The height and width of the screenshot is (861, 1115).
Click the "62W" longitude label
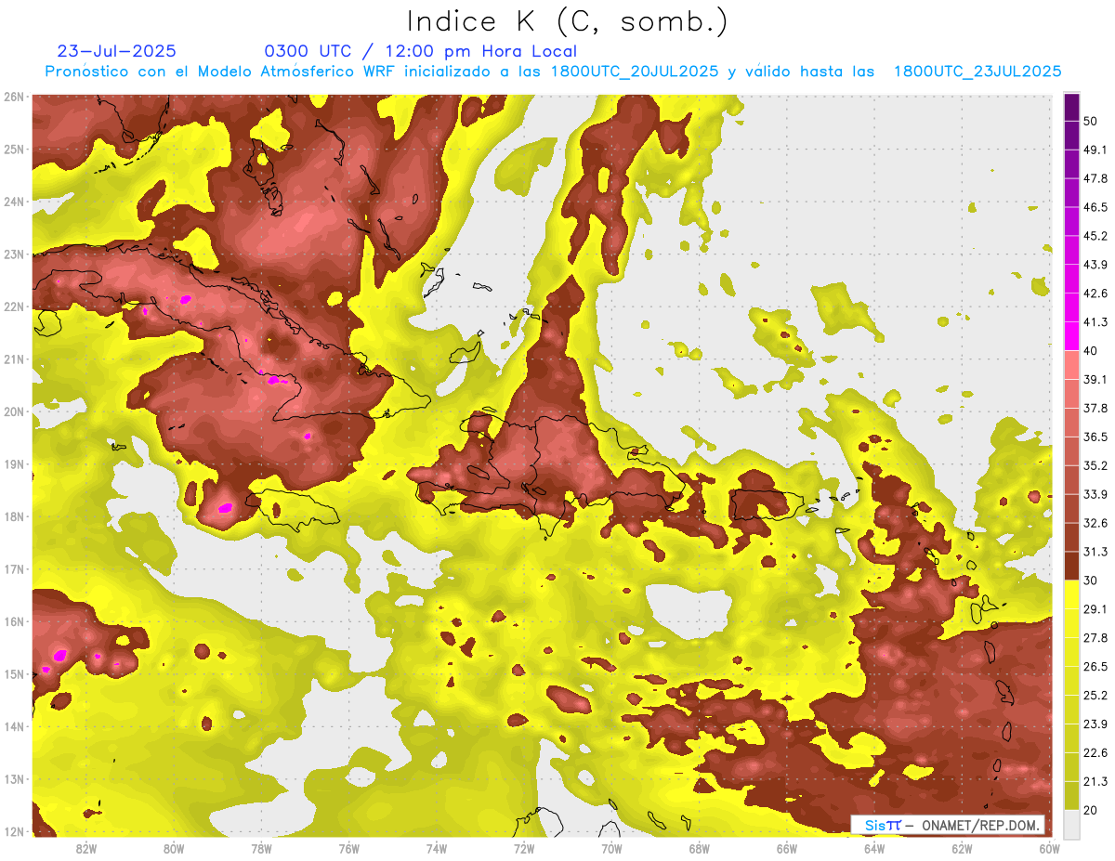point(962,849)
